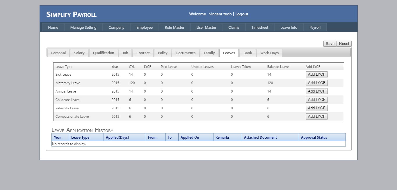
Task: Go to Leave Info in navigation
Action: pos(289,28)
